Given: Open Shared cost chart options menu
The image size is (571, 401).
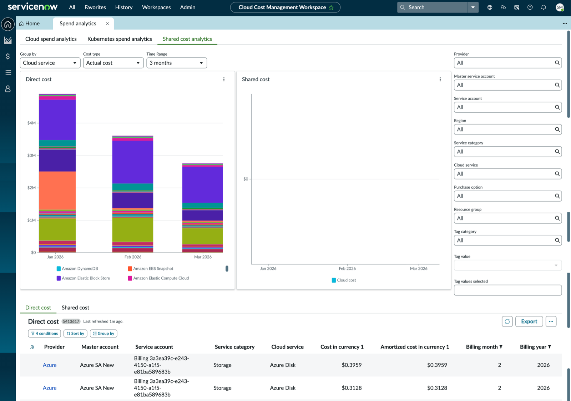Looking at the screenshot, I should [x=440, y=79].
